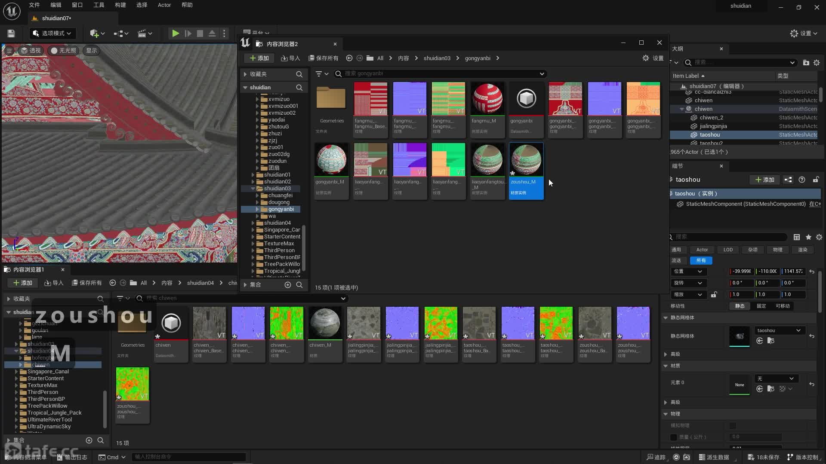826x464 pixels.
Task: Collapse the Materials details section
Action: tap(666, 366)
